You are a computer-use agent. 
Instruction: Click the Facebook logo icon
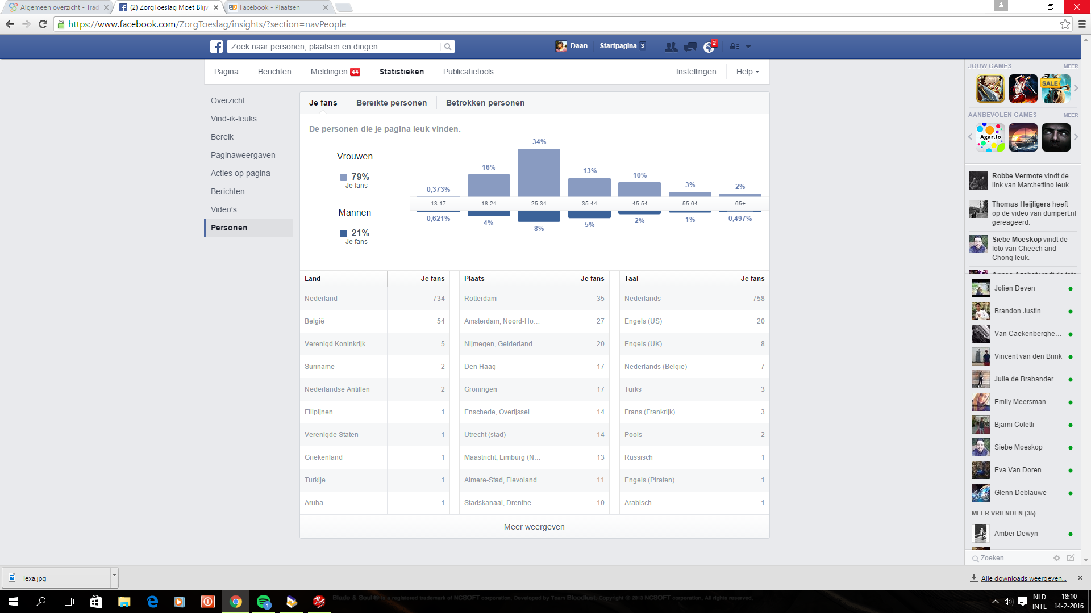click(216, 47)
